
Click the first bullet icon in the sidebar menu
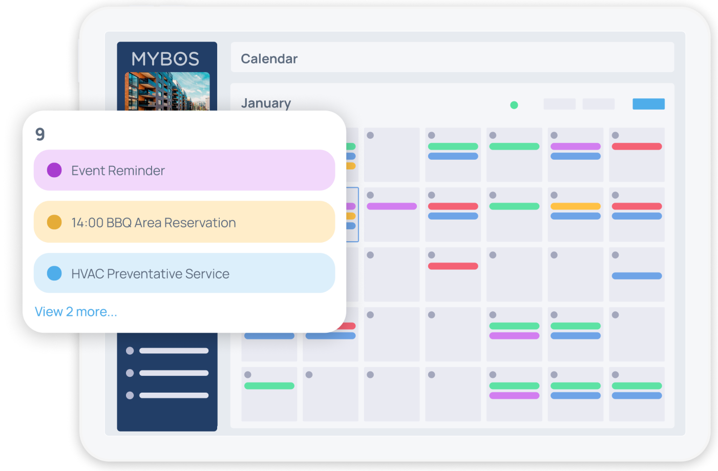tap(129, 351)
